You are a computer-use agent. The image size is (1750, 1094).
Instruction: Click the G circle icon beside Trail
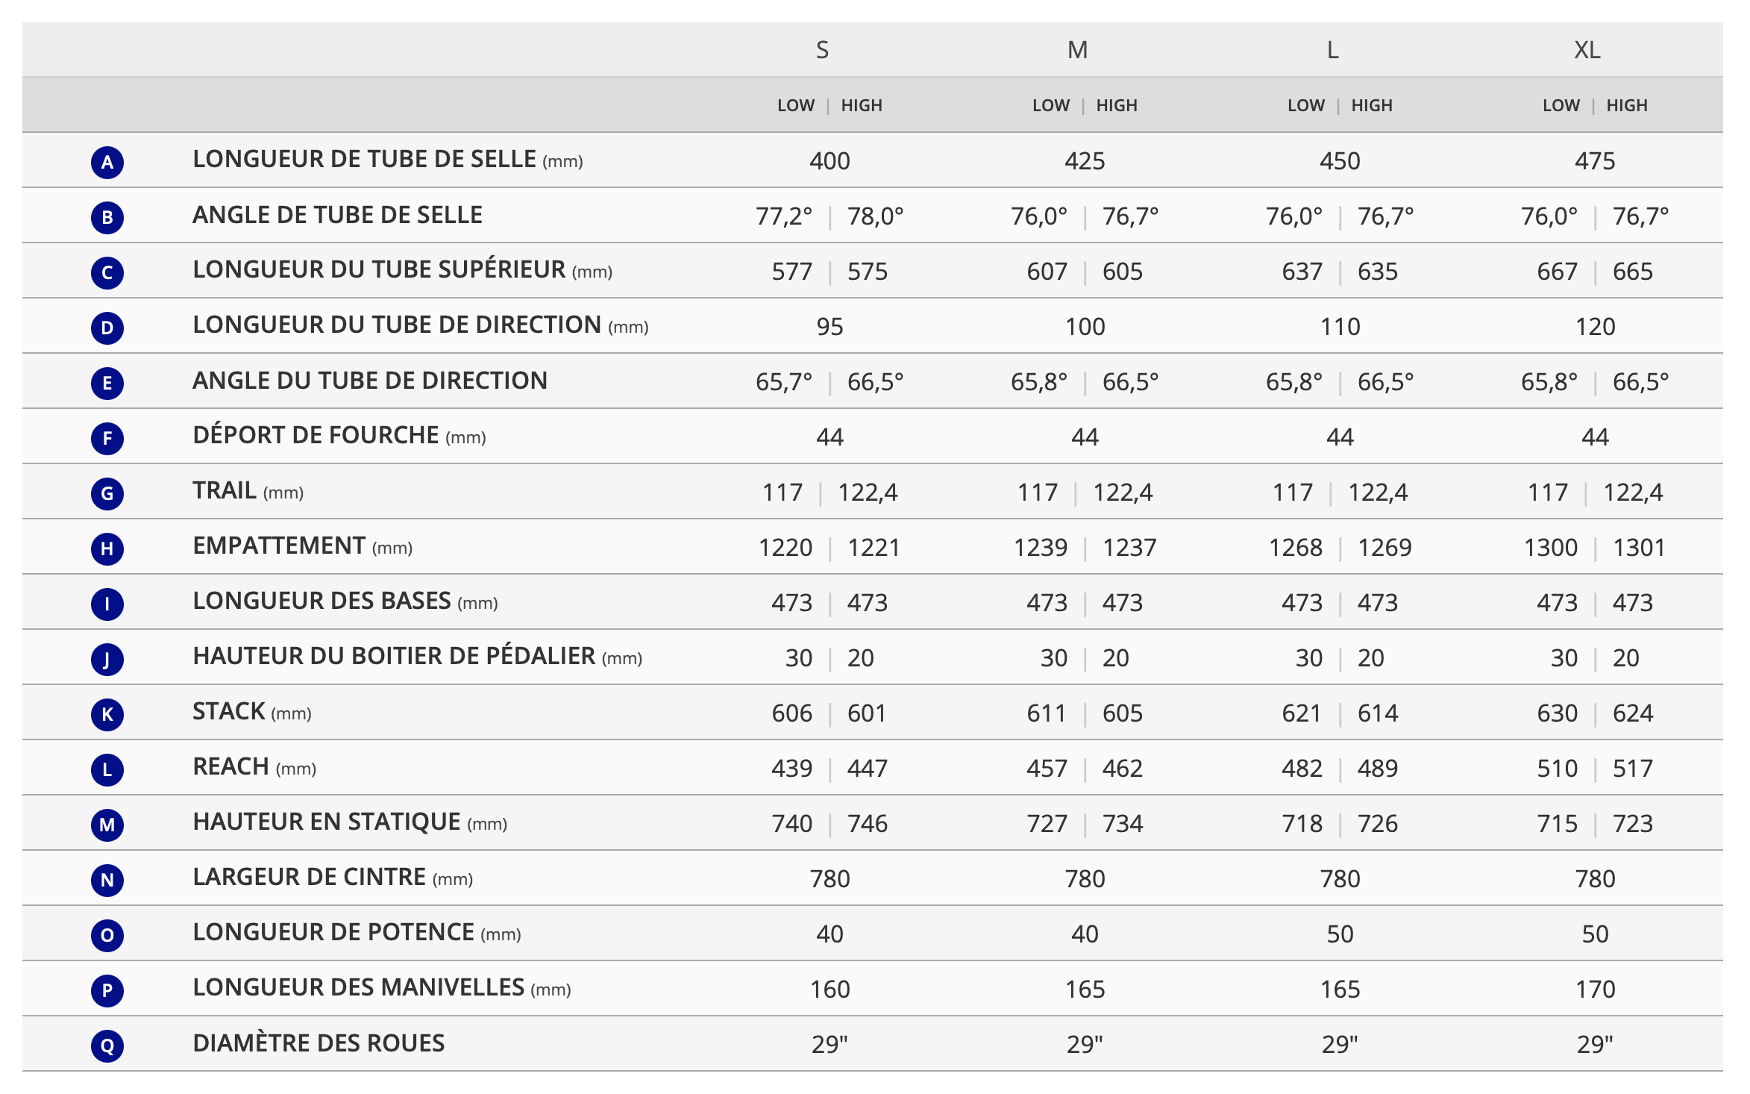click(x=107, y=493)
